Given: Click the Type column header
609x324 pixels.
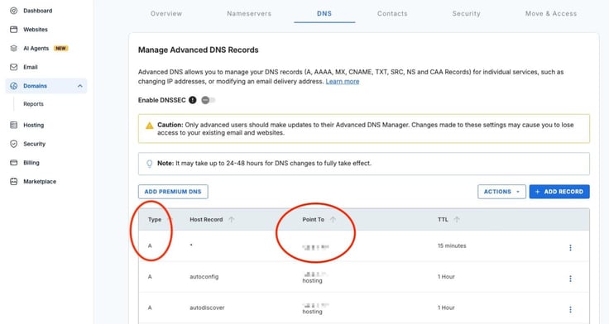Looking at the screenshot, I should pyautogui.click(x=155, y=220).
